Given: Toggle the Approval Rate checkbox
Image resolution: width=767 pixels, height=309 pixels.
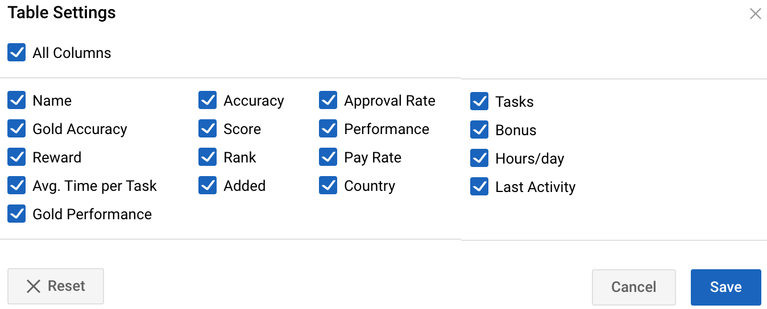Looking at the screenshot, I should click(328, 101).
